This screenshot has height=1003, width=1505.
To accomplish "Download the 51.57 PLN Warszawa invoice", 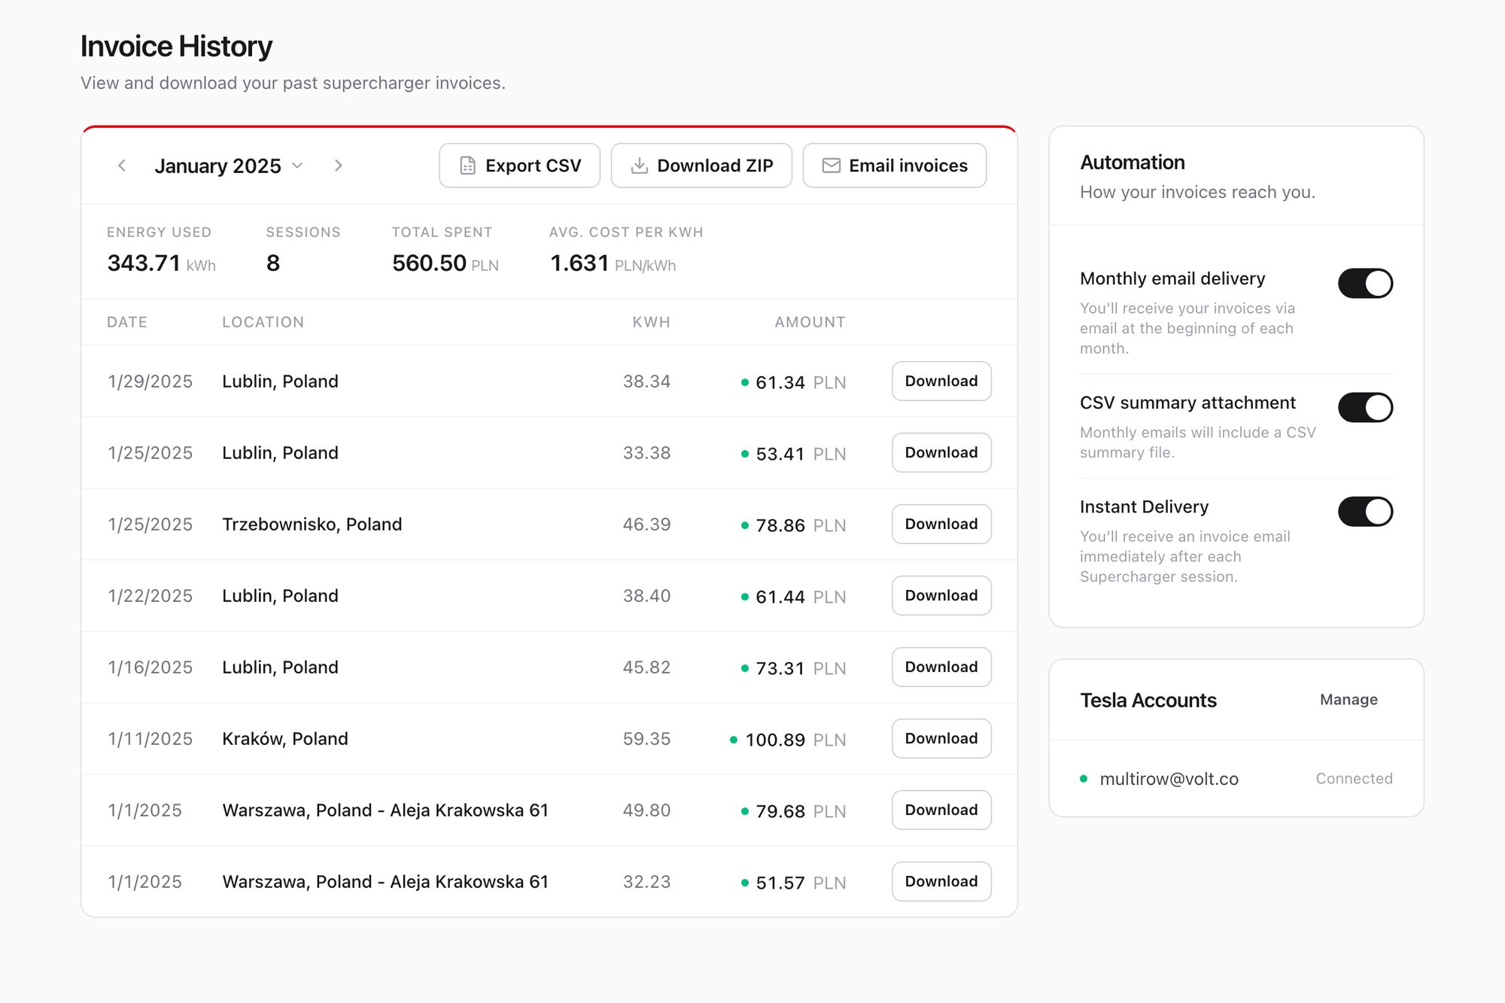I will click(941, 882).
